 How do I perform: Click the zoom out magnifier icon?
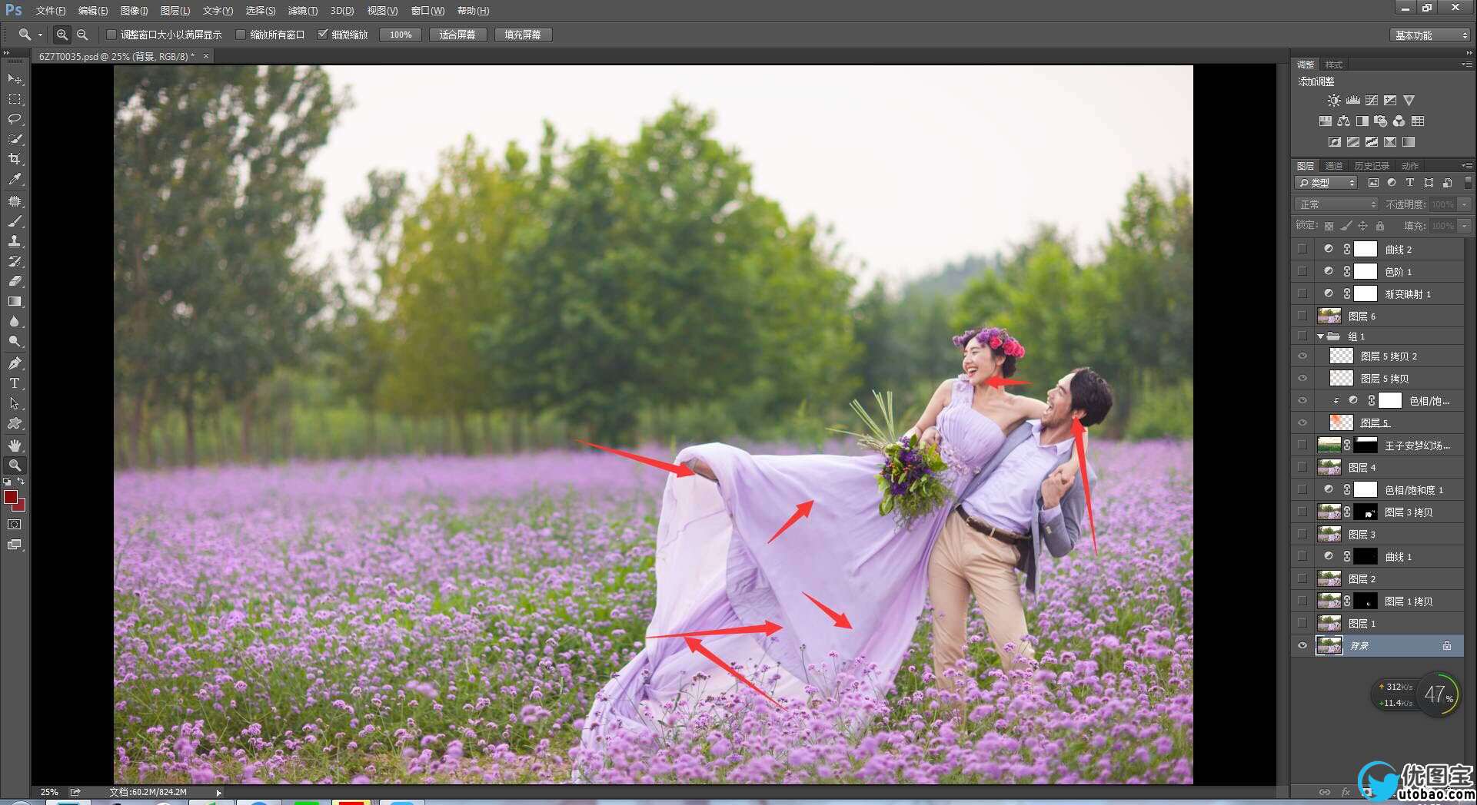(x=82, y=35)
